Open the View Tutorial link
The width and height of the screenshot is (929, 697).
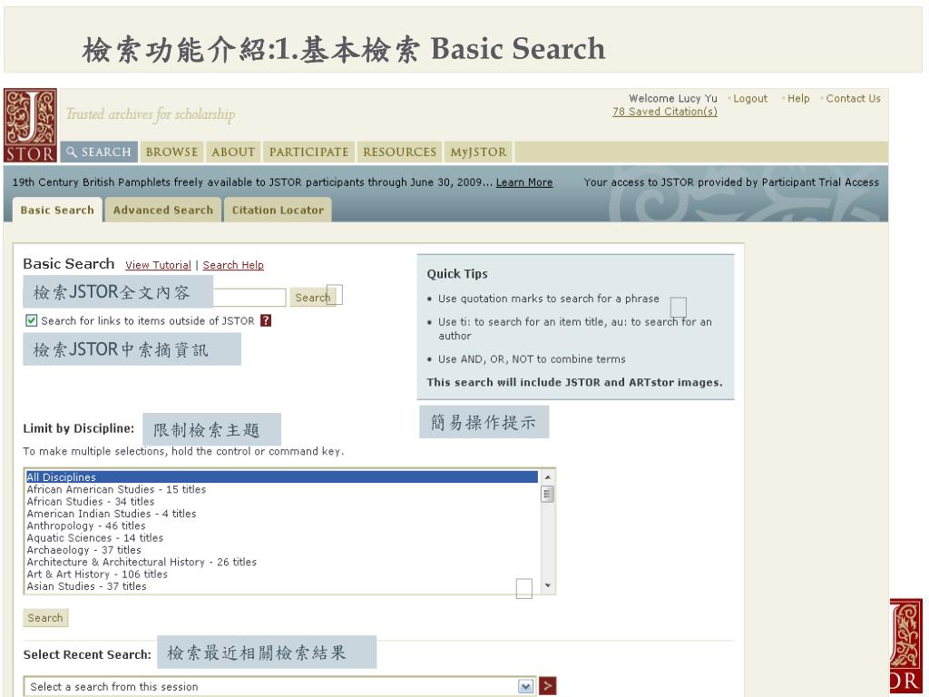point(158,265)
